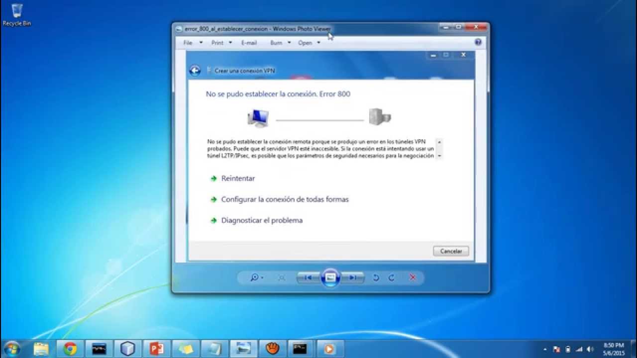Minimize the Windows Photo Viewer window
Viewport: 637px width, 358px height.
[445, 27]
